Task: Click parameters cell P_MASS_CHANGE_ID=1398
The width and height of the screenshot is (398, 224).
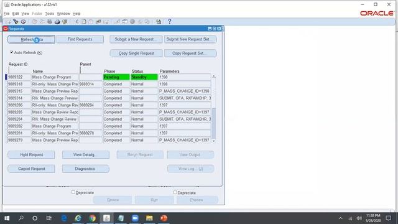Action: [185, 91]
